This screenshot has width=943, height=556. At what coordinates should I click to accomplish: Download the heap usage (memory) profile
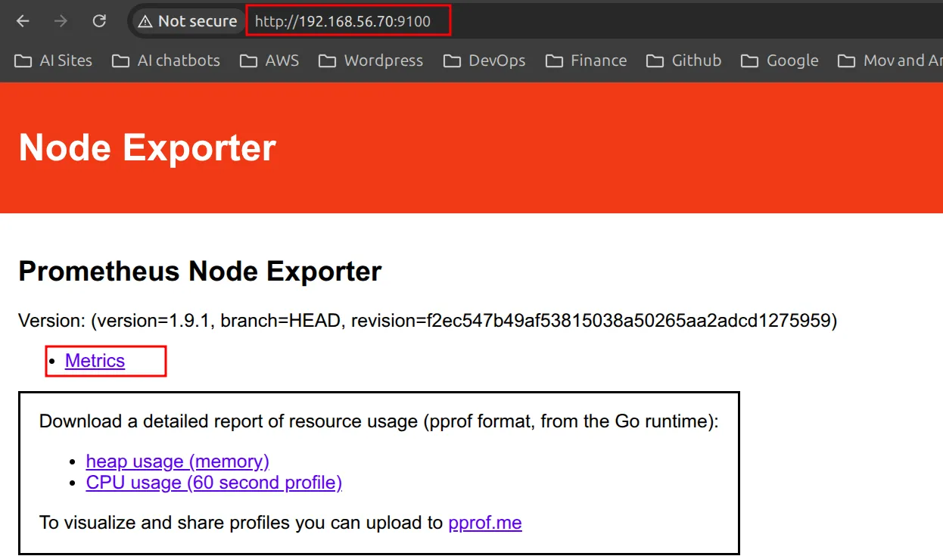click(x=178, y=461)
